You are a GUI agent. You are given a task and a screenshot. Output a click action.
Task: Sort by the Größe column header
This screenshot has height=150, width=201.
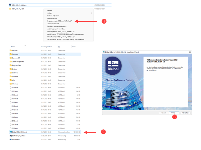(x=74, y=47)
